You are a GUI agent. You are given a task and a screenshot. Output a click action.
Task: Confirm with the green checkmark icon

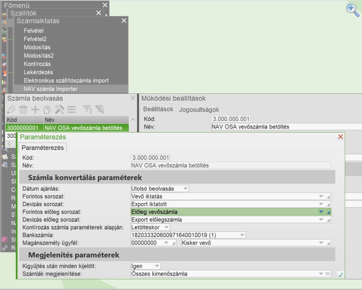[x=340, y=275]
